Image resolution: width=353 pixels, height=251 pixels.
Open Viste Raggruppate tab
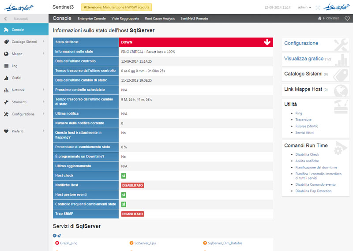(x=125, y=19)
